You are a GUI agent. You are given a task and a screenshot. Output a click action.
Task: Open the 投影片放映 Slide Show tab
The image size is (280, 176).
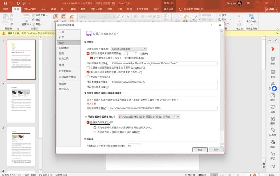pos(96,9)
